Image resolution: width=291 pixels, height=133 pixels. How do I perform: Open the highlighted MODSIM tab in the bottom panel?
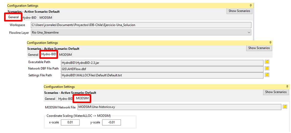pyautogui.click(x=82, y=98)
